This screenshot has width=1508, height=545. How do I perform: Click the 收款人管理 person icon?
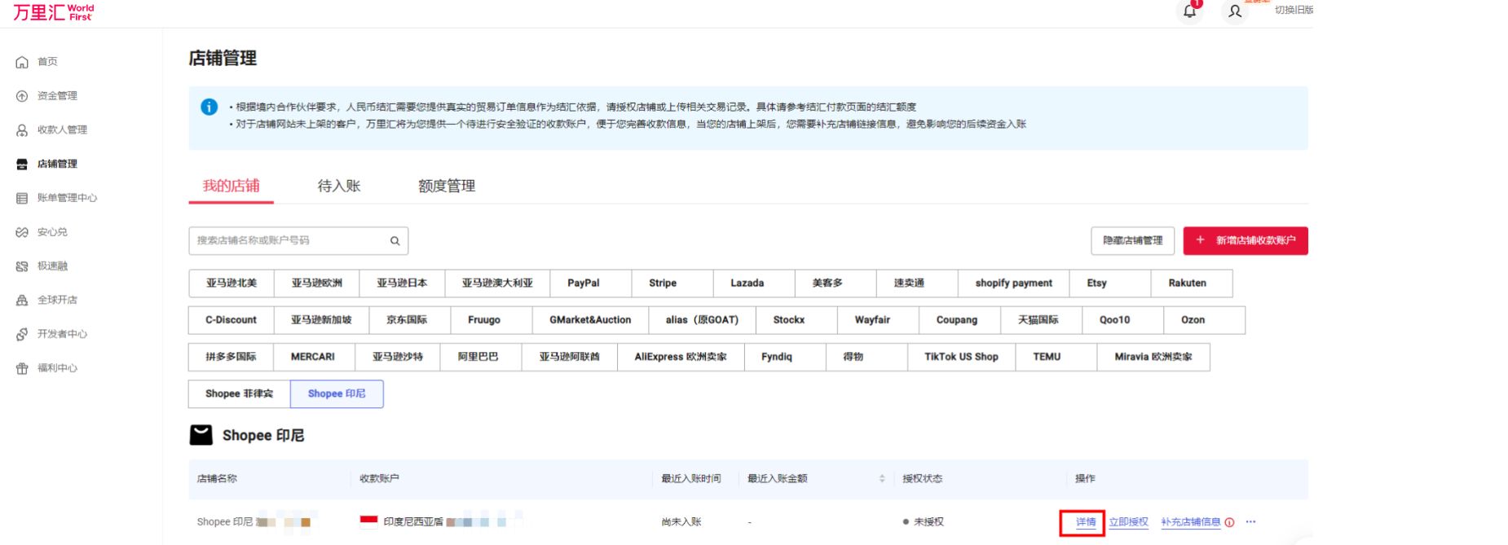(x=22, y=130)
